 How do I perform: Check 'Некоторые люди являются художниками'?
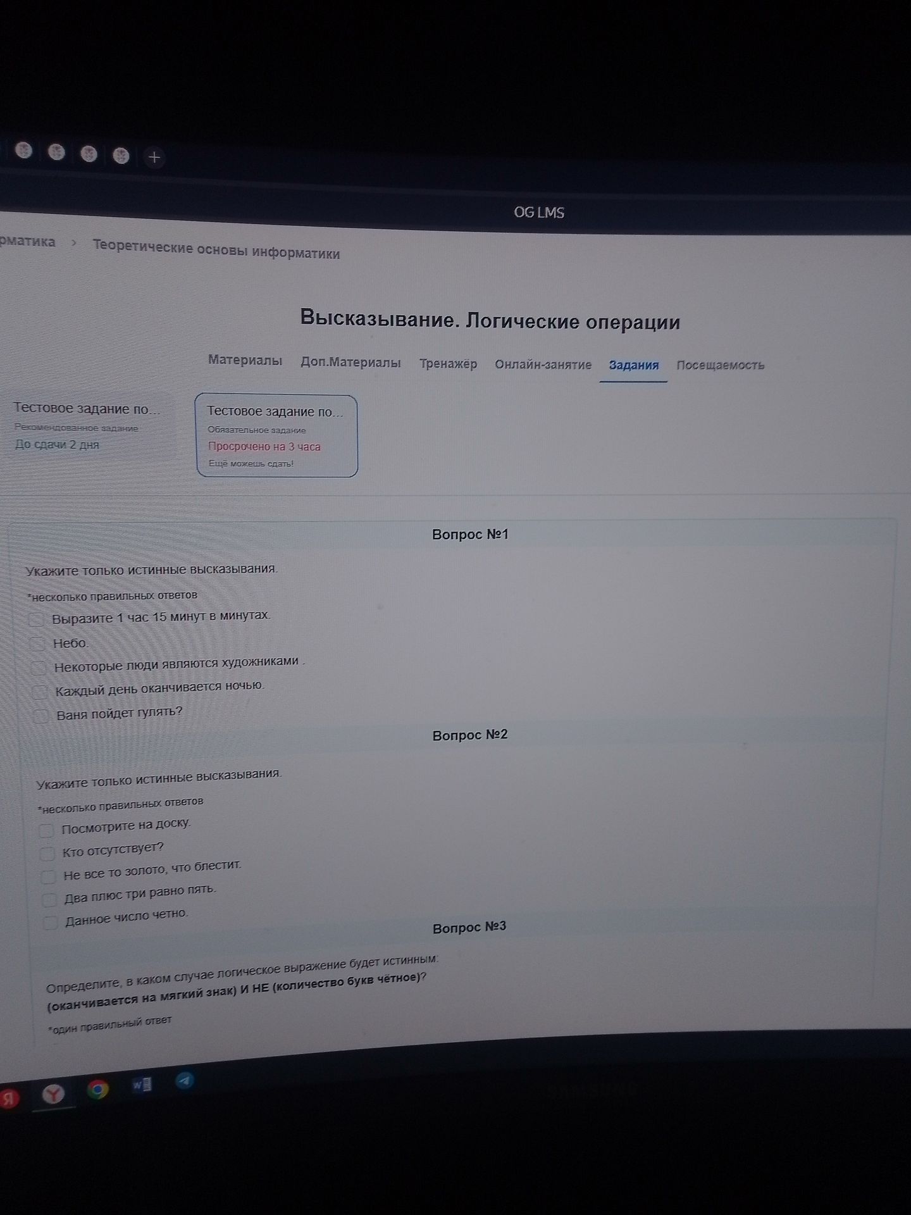click(39, 668)
